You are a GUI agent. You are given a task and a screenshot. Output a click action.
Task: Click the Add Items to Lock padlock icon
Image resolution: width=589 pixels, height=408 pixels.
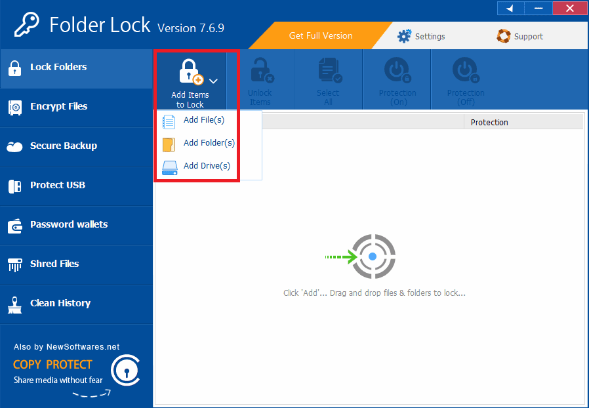[192, 71]
